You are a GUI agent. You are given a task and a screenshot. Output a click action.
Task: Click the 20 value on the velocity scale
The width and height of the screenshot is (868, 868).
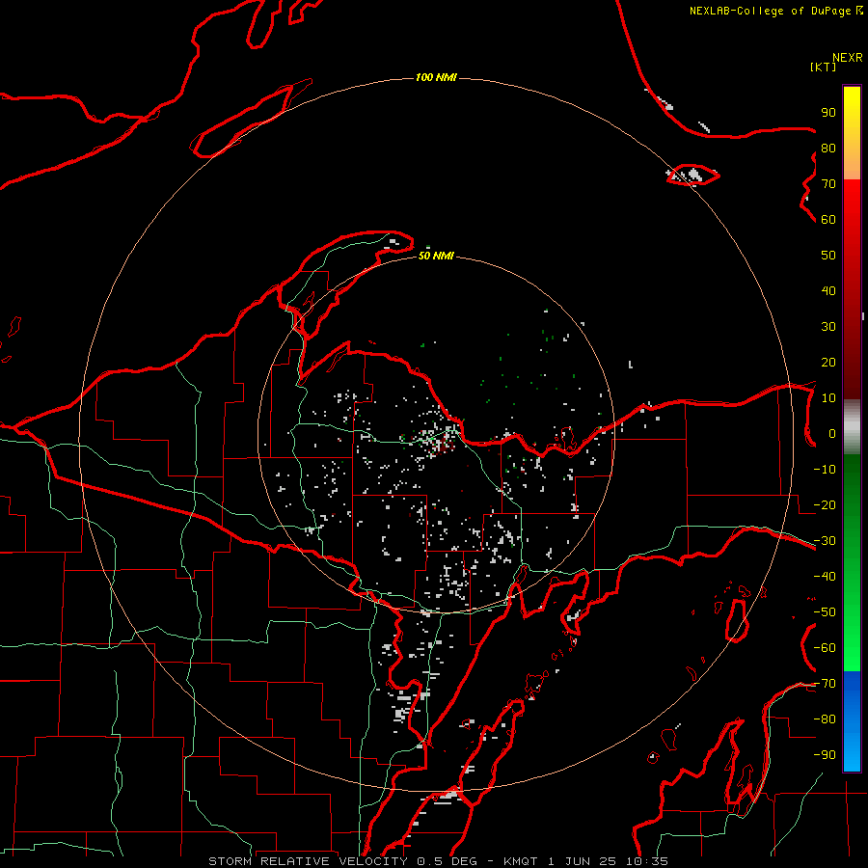828,362
